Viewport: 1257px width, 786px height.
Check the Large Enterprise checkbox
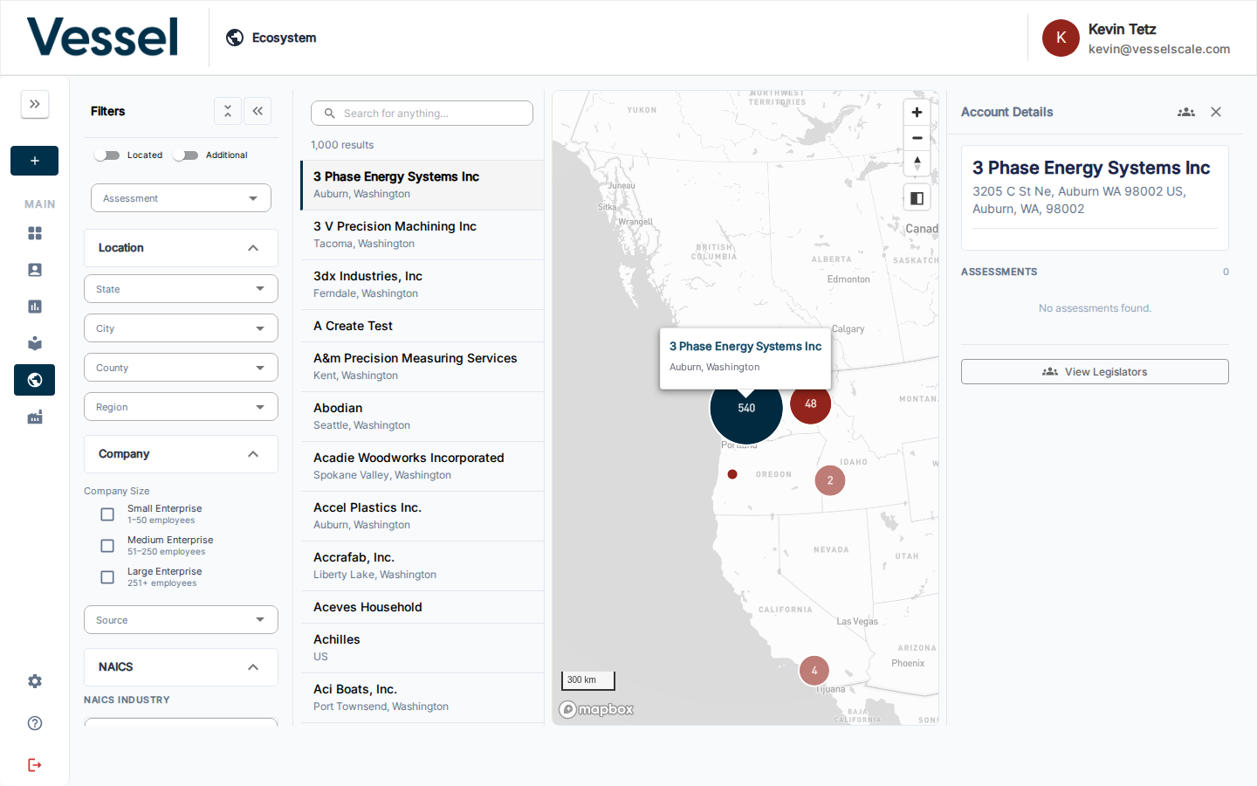pos(107,577)
